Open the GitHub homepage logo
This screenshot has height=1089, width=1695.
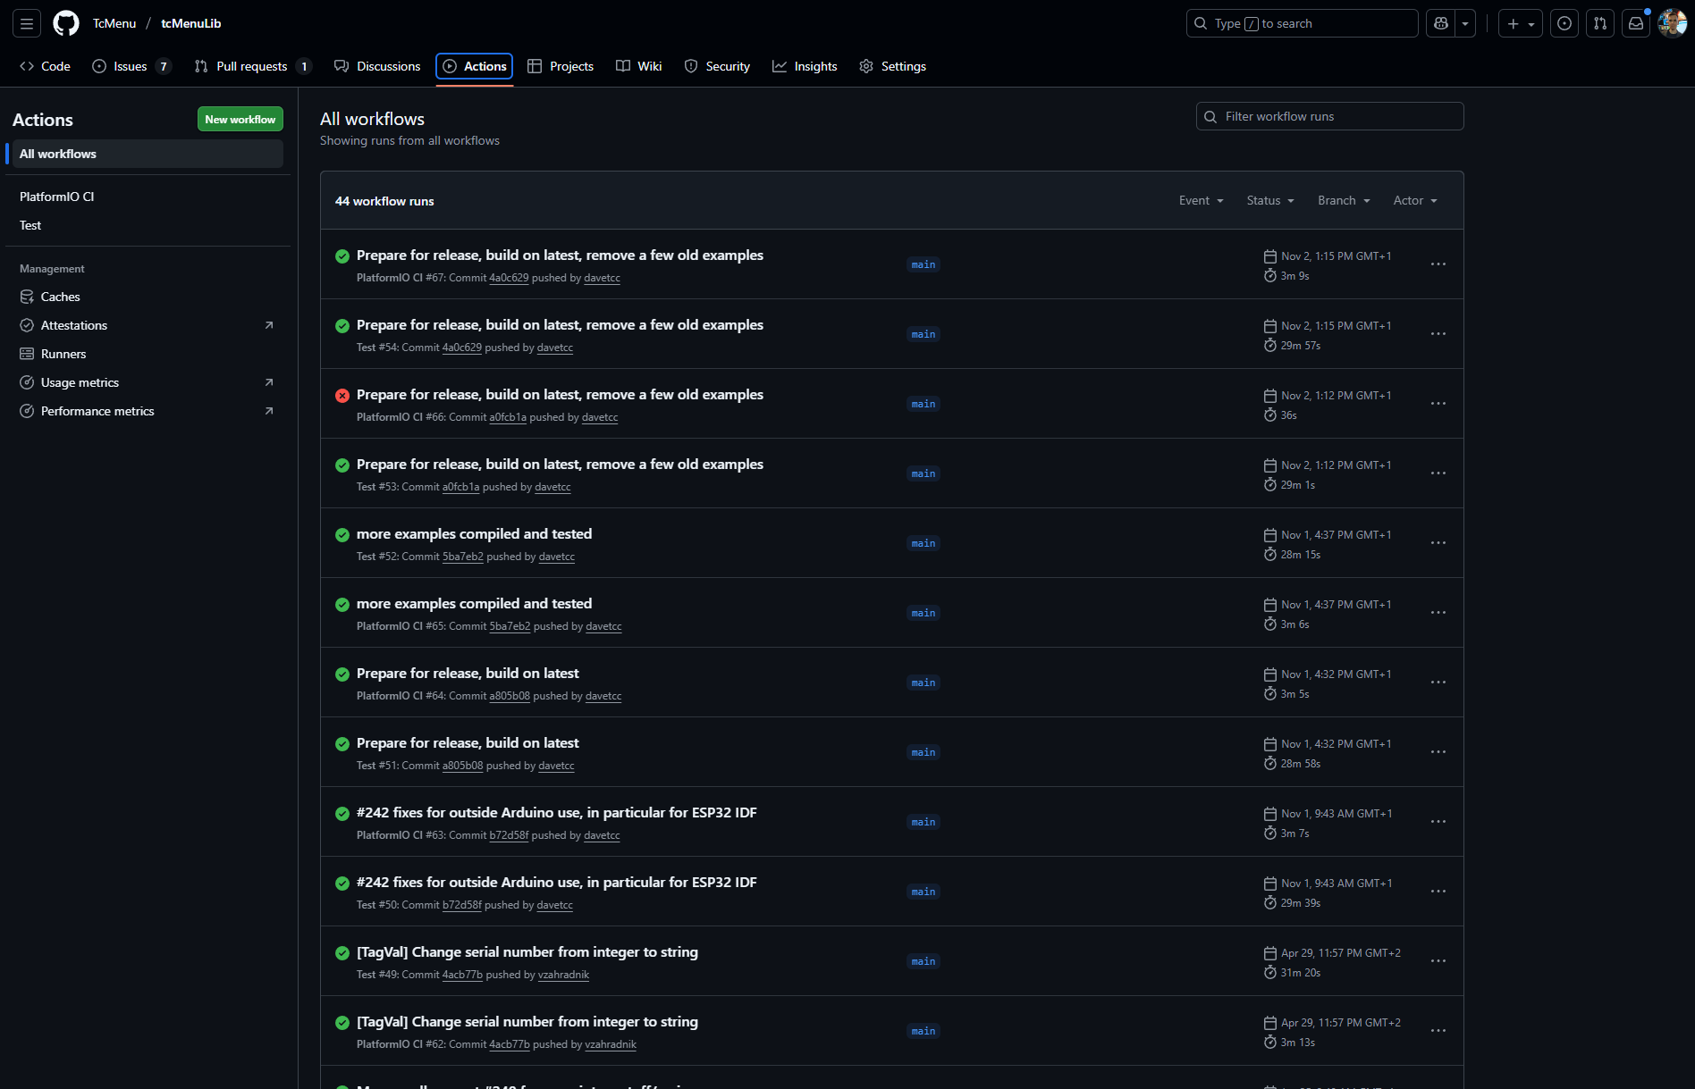(x=66, y=23)
